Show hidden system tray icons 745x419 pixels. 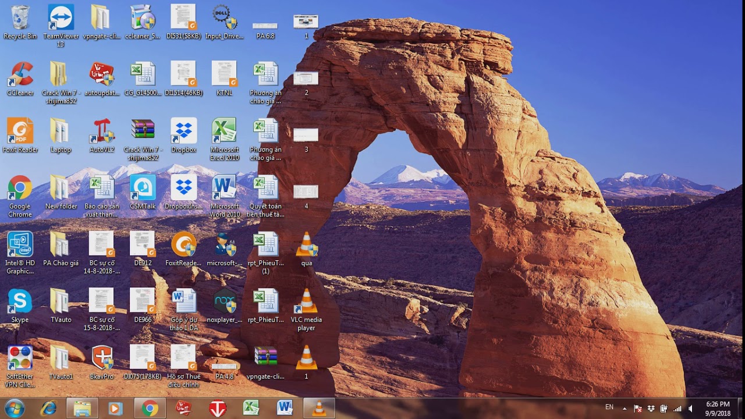pyautogui.click(x=625, y=409)
